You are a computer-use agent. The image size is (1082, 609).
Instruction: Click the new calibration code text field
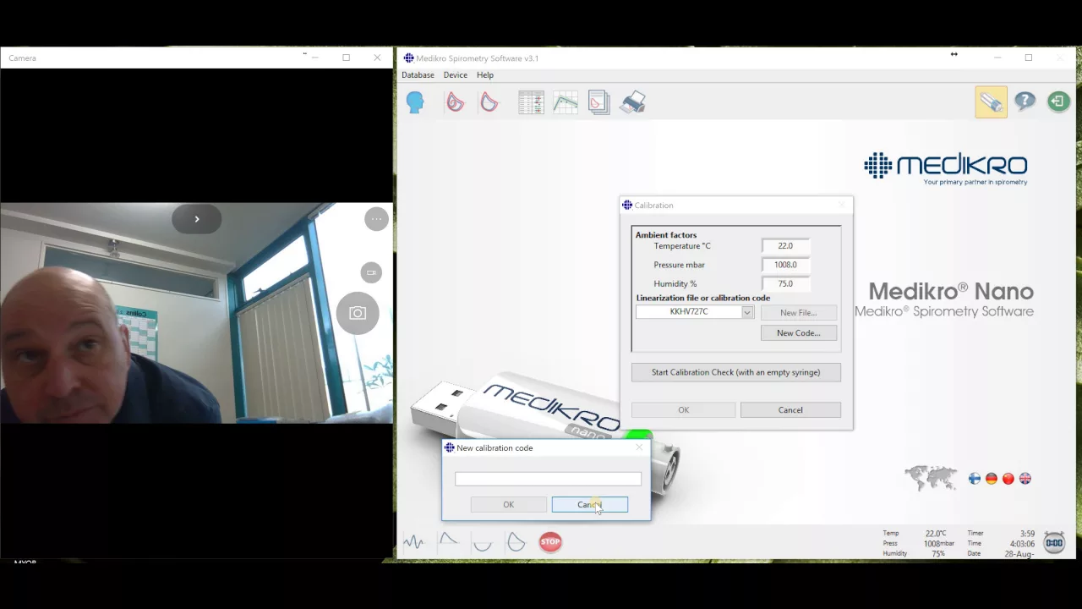(x=548, y=479)
